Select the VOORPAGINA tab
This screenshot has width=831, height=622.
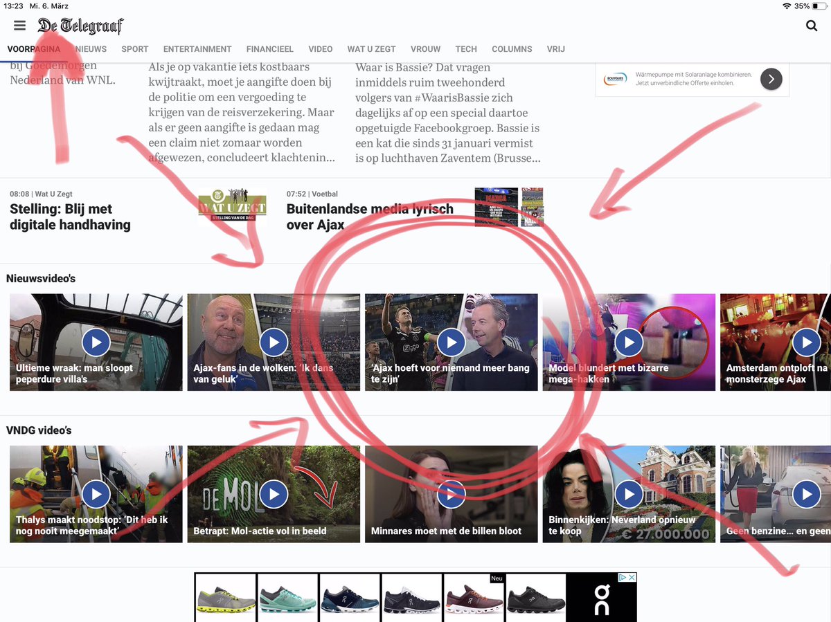pyautogui.click(x=33, y=49)
